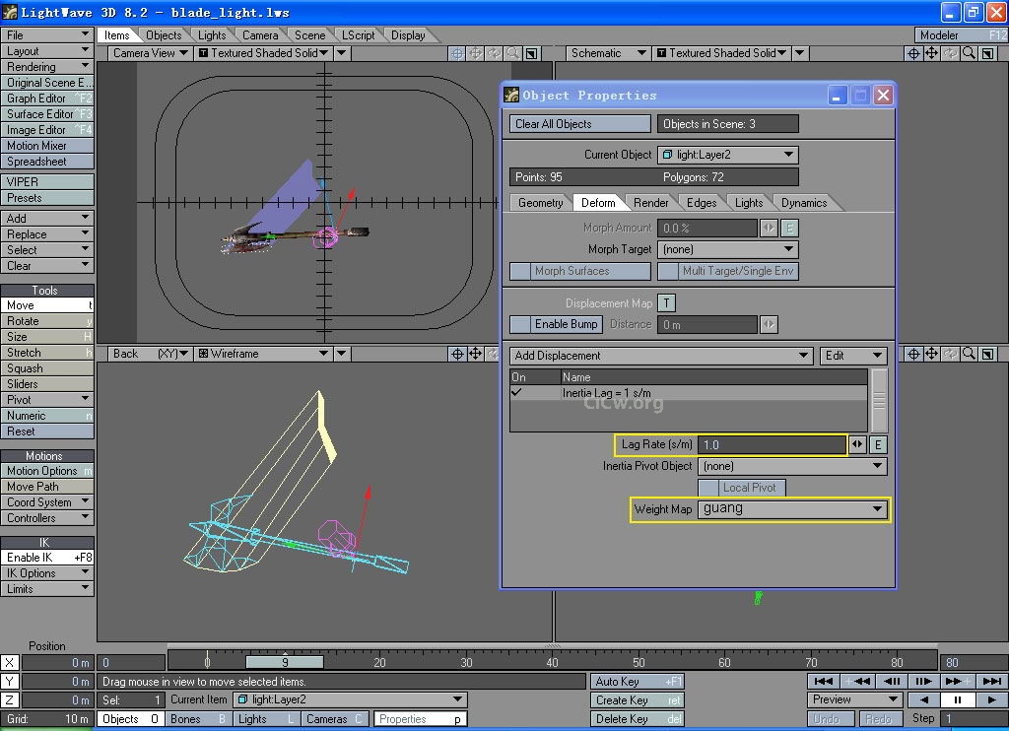Viewport: 1009px width, 731px height.
Task: Jump to the last frame
Action: coord(991,681)
